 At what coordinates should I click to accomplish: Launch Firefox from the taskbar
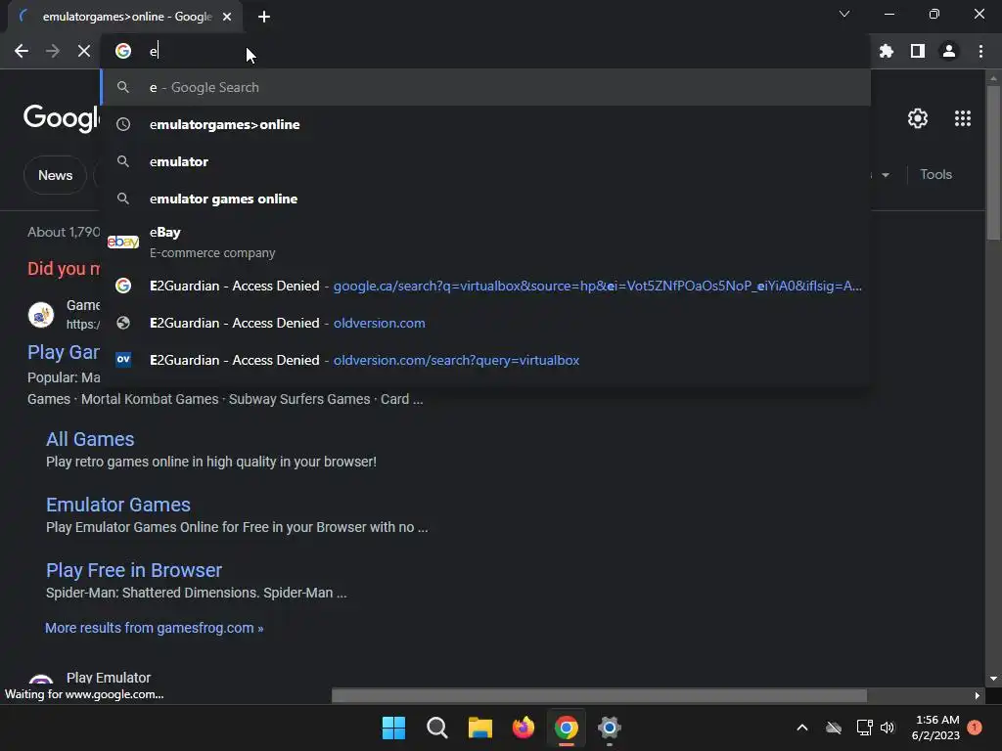[524, 728]
